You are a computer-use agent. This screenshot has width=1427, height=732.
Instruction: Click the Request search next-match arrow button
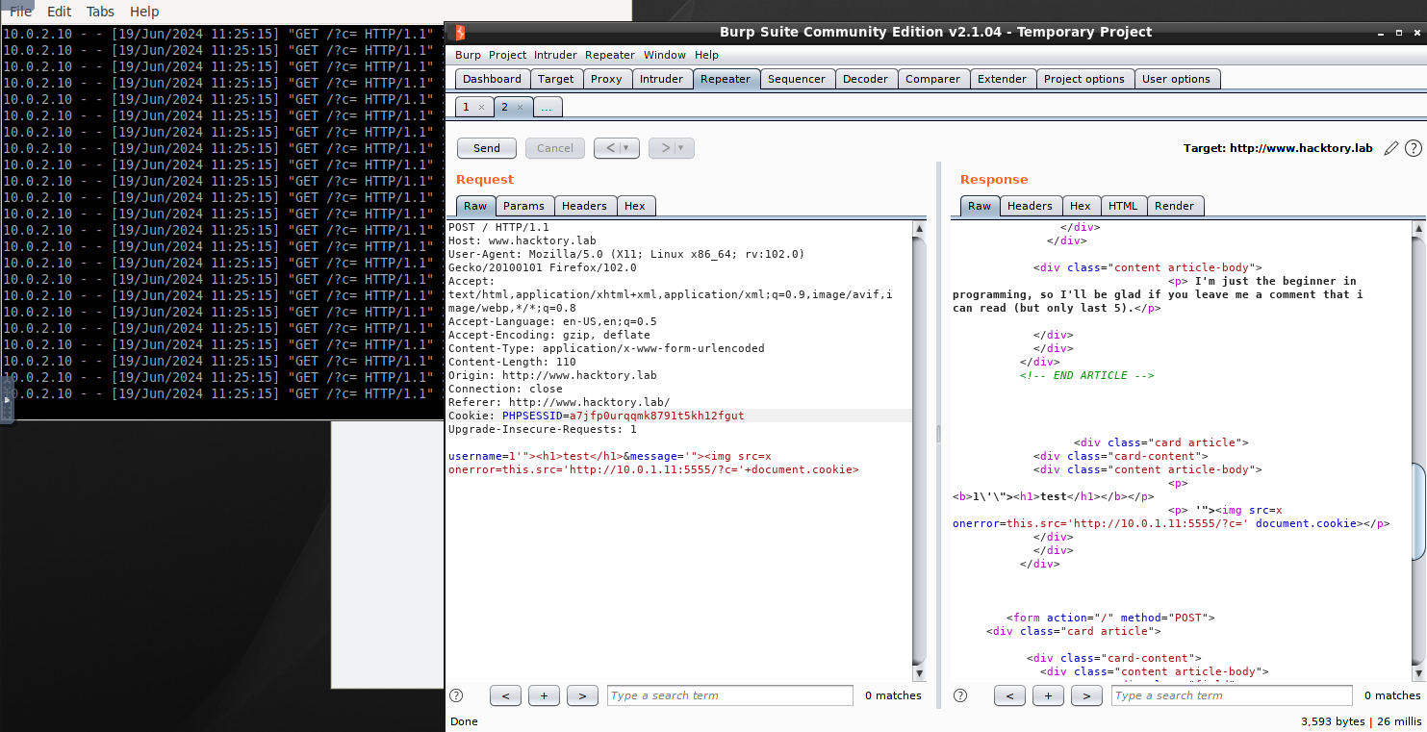[582, 695]
